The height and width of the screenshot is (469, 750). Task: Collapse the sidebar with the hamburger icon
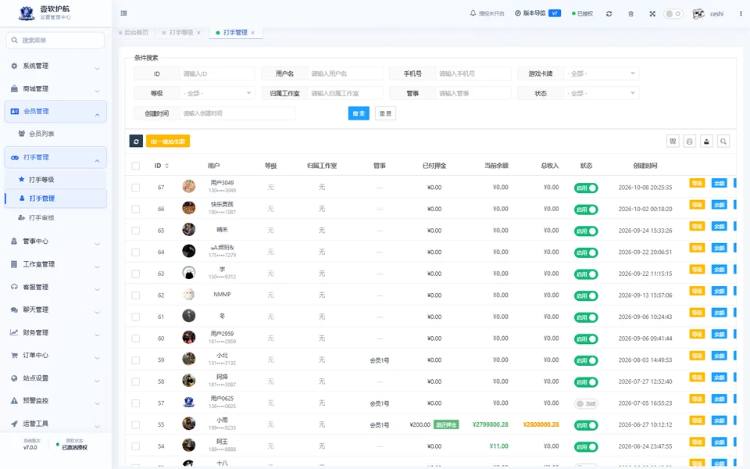coord(124,13)
